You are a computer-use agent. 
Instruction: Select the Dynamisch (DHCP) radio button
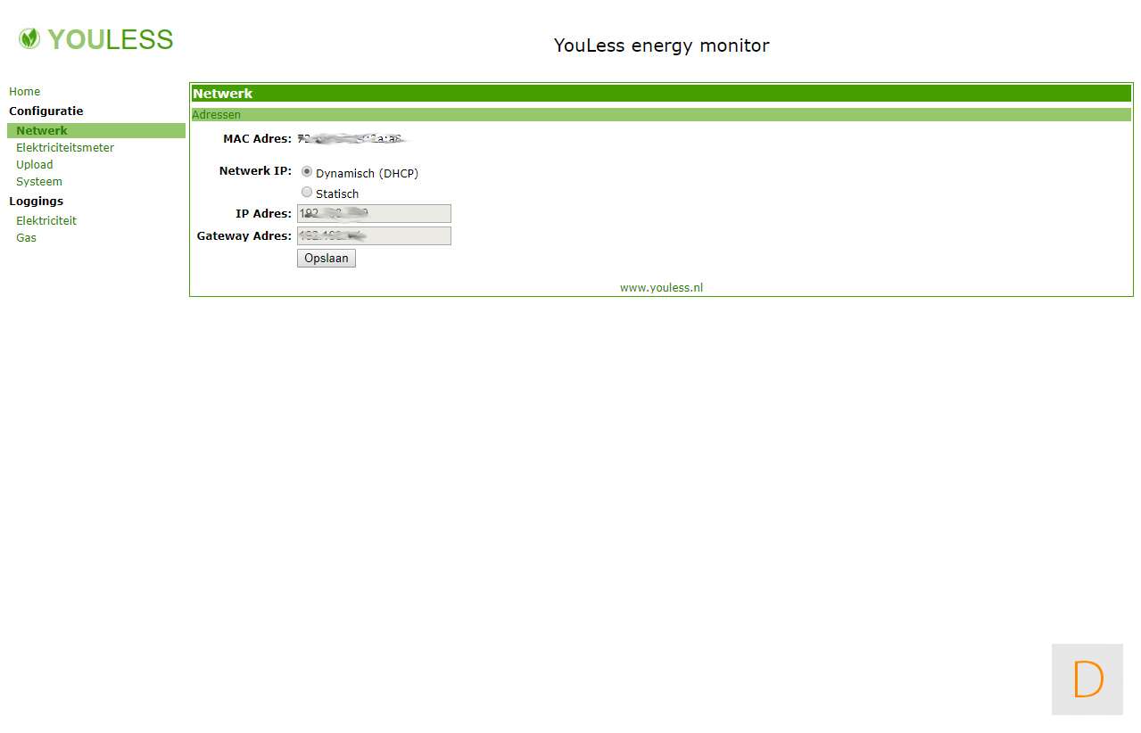click(307, 171)
